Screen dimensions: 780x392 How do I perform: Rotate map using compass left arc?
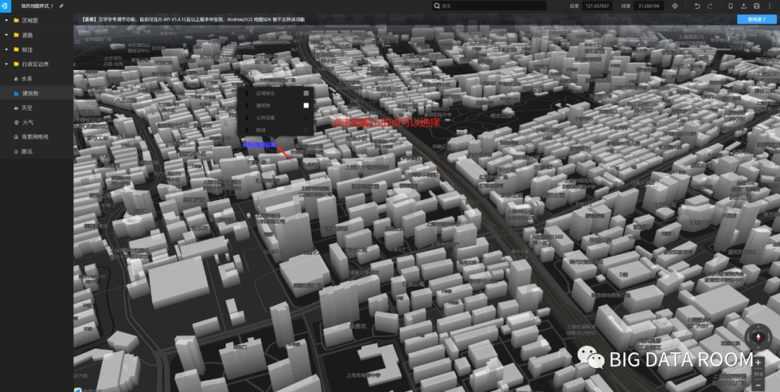click(748, 337)
